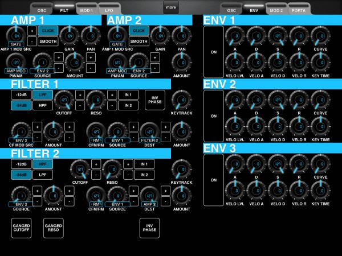The width and height of the screenshot is (342, 256).
Task: Choose HPF type in FILTER 1
Action: click(43, 106)
